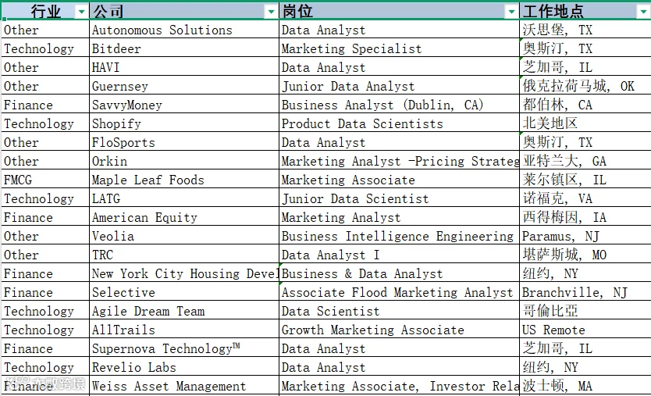Select the Business Intelligence Engineering cell
Screen dimensions: 651x396
(x=399, y=236)
